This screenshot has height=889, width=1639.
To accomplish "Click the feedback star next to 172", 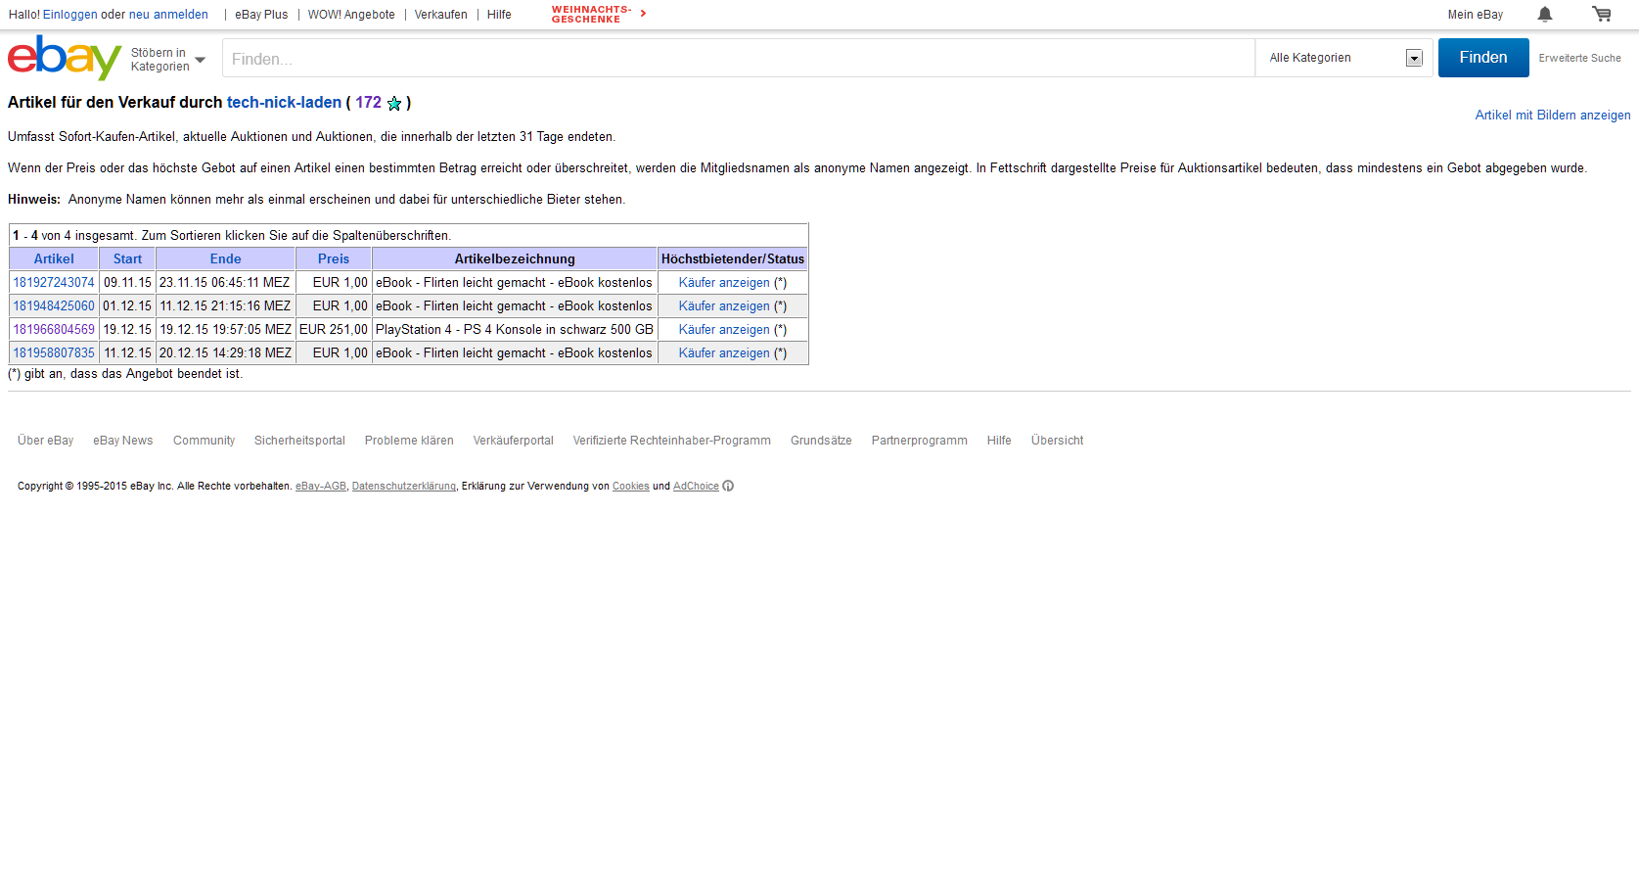I will click(394, 104).
